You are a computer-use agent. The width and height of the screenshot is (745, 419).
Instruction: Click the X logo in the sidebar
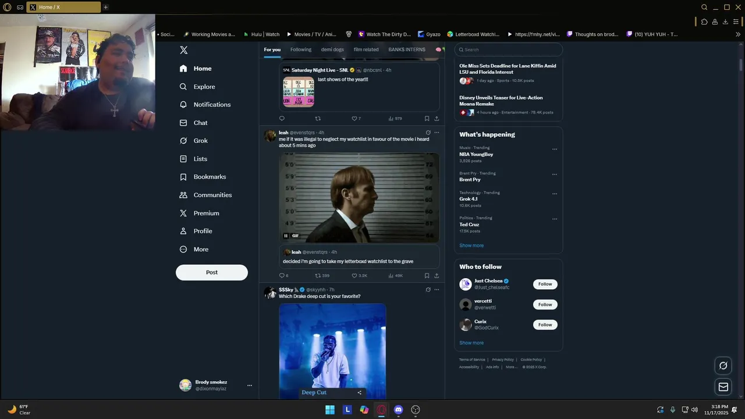pyautogui.click(x=183, y=50)
